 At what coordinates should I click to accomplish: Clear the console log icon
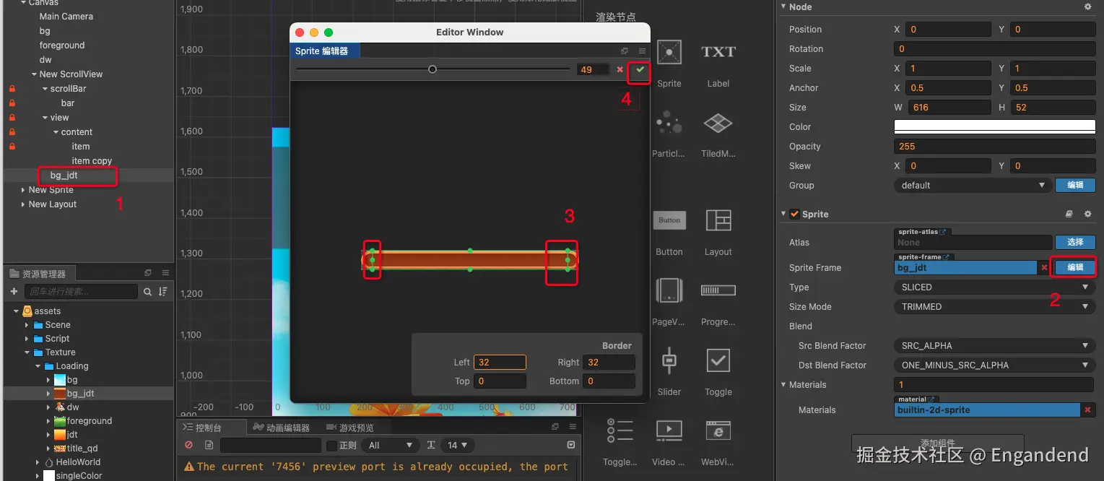pos(189,445)
